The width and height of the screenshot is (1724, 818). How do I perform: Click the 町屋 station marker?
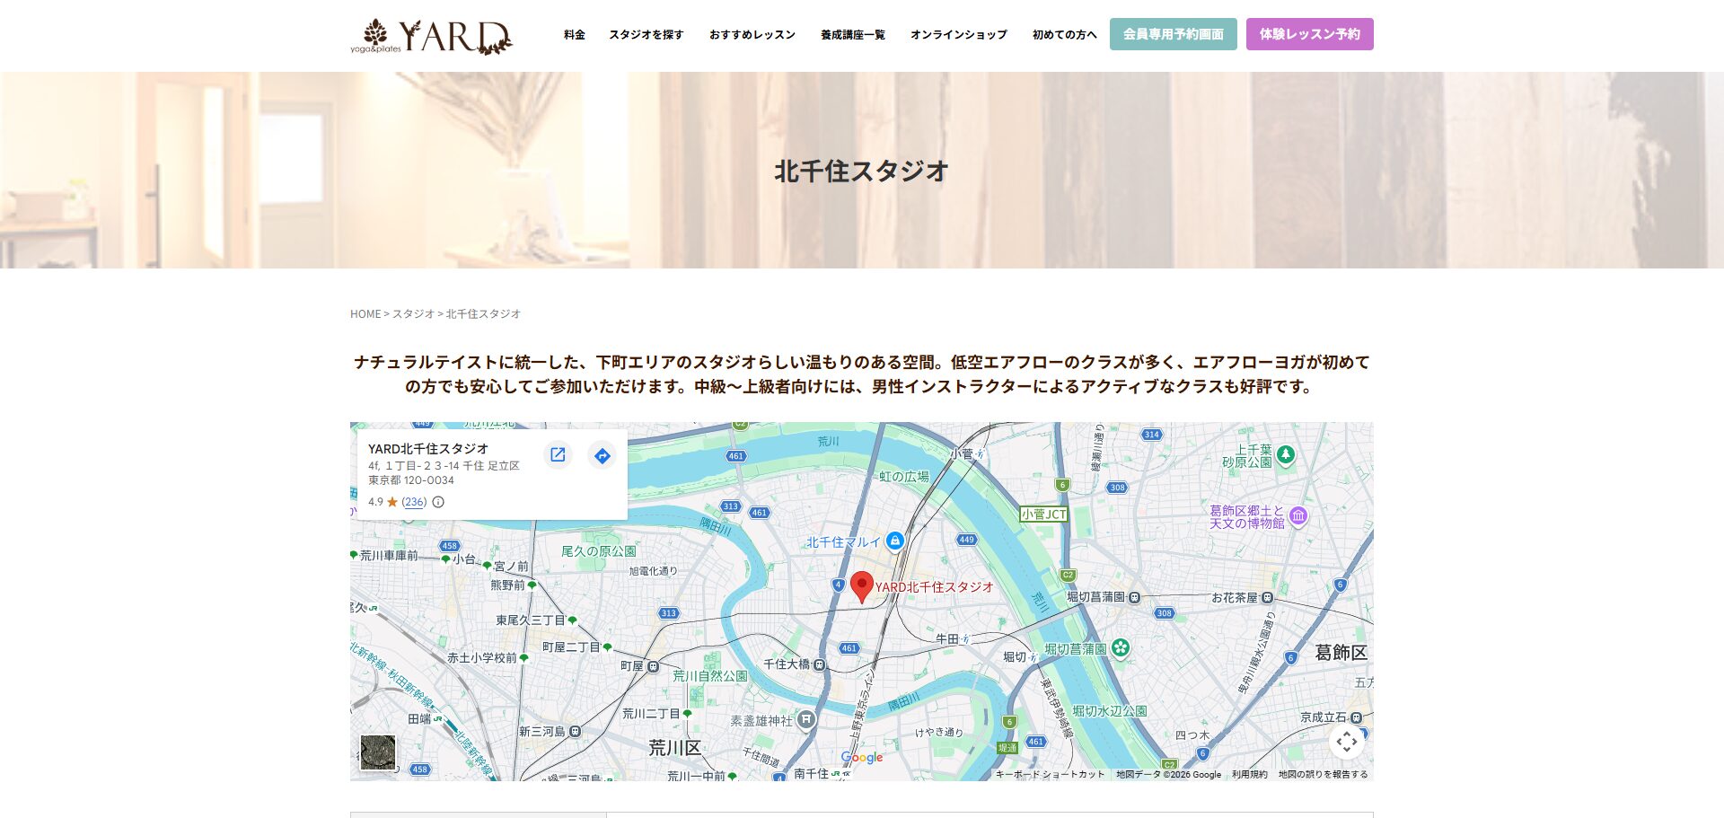point(653,666)
